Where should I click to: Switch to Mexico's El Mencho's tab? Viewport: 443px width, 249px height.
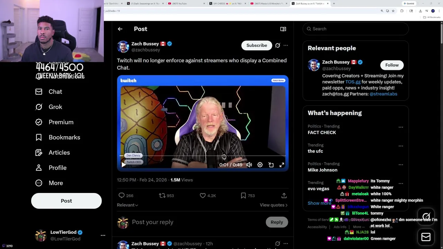269,3
